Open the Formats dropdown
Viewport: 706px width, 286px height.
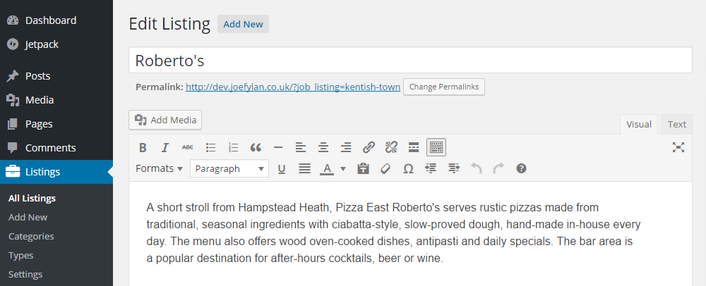160,169
